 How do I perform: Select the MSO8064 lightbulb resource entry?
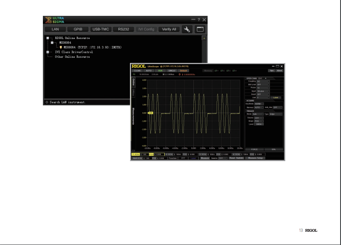coord(91,47)
